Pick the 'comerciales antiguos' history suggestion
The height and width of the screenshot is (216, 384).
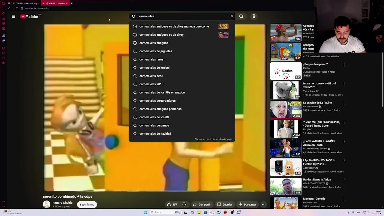coord(182,43)
